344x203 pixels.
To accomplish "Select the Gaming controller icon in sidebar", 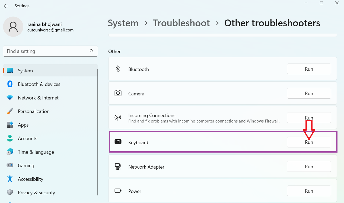I will (x=10, y=165).
